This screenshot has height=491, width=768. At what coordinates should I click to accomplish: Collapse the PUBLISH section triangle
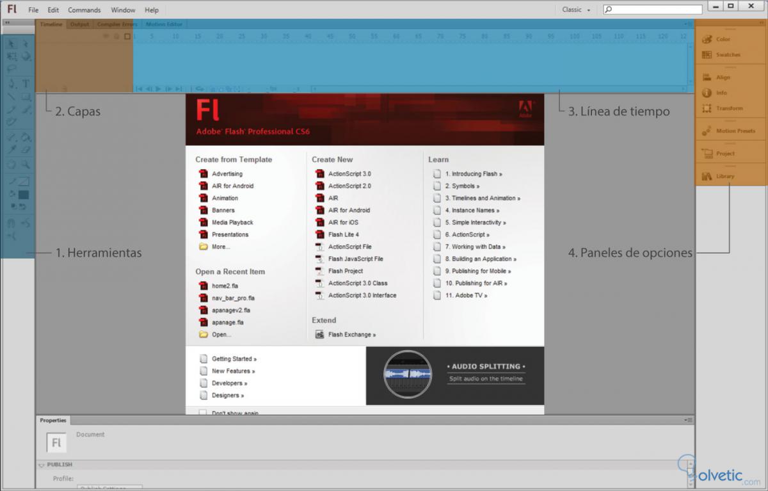coord(42,465)
